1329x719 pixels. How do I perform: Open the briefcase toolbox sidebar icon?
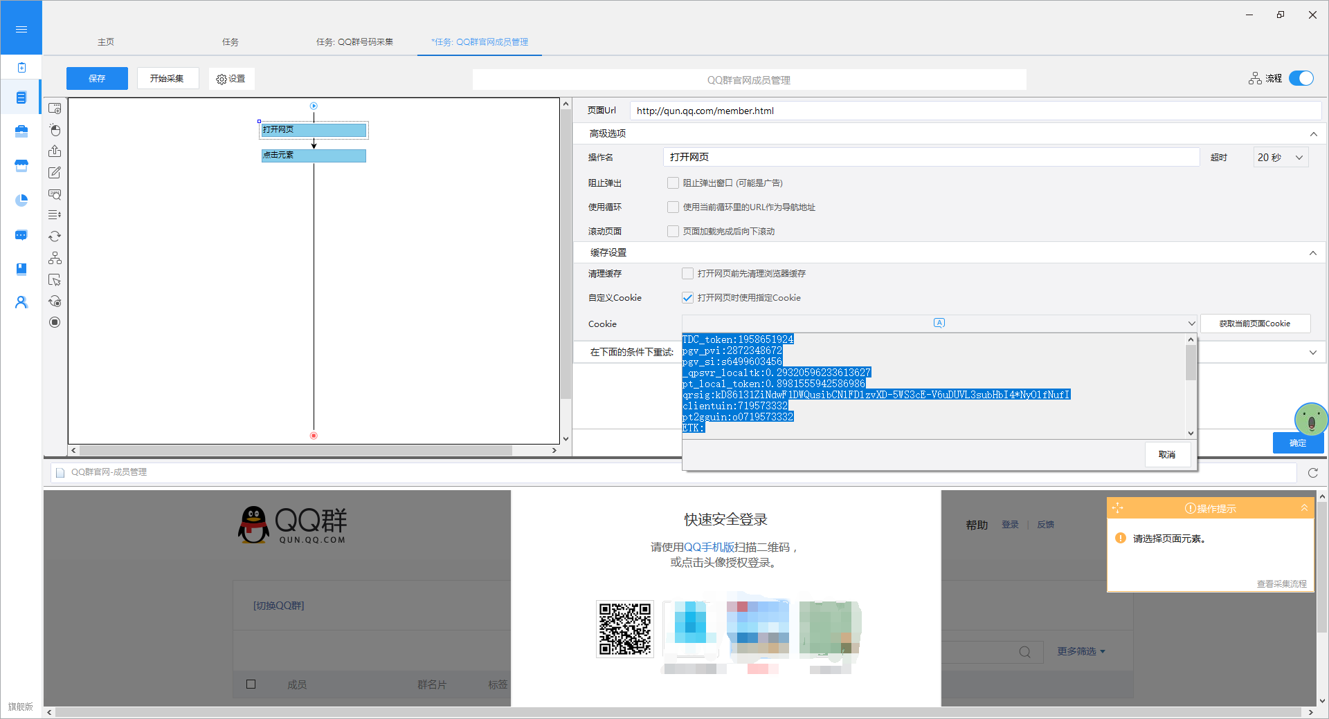[21, 131]
